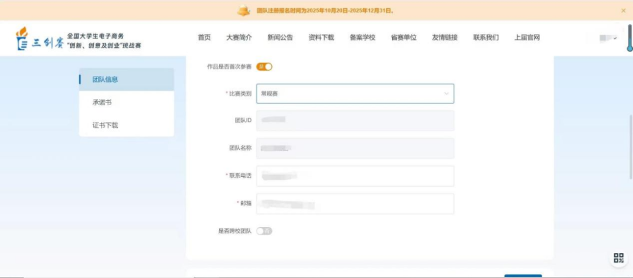Image resolution: width=633 pixels, height=278 pixels.
Task: Dismiss the registration time banner with X
Action: pyautogui.click(x=623, y=11)
